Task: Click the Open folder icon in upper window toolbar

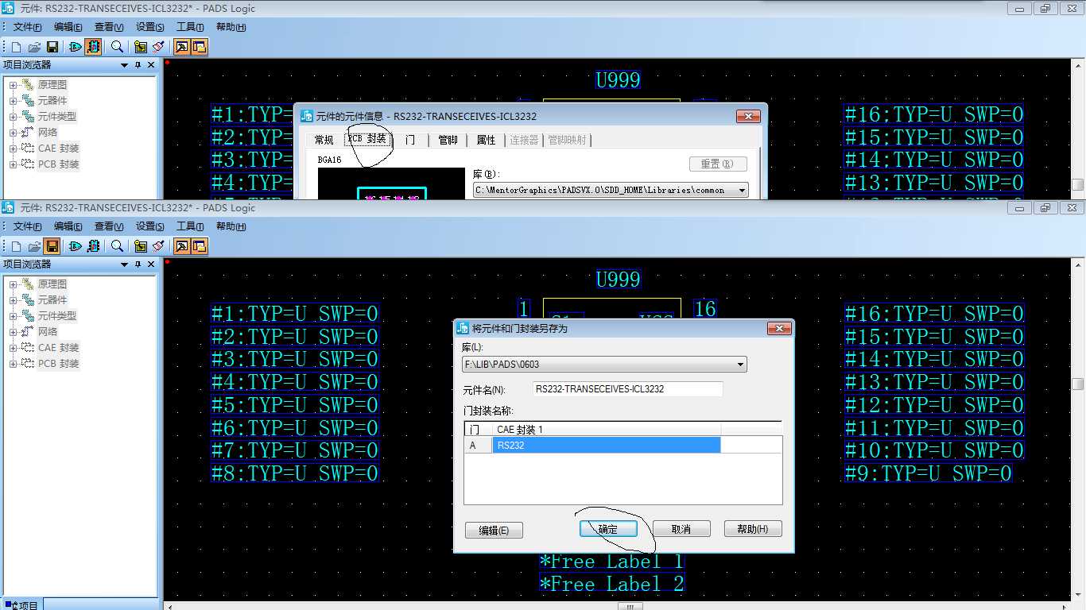Action: [34, 47]
